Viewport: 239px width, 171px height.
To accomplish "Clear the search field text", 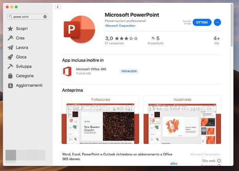I will pyautogui.click(x=45, y=16).
